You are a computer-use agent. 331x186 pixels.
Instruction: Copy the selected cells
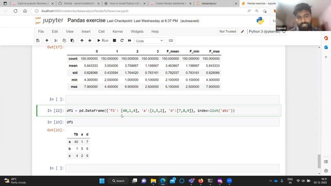(64, 40)
